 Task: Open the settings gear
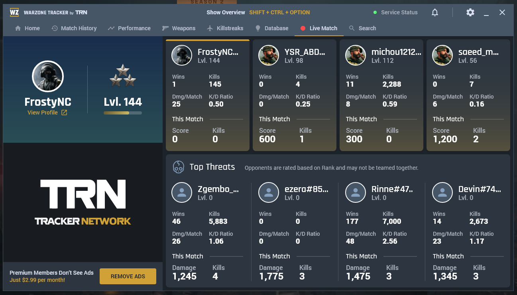(x=470, y=12)
